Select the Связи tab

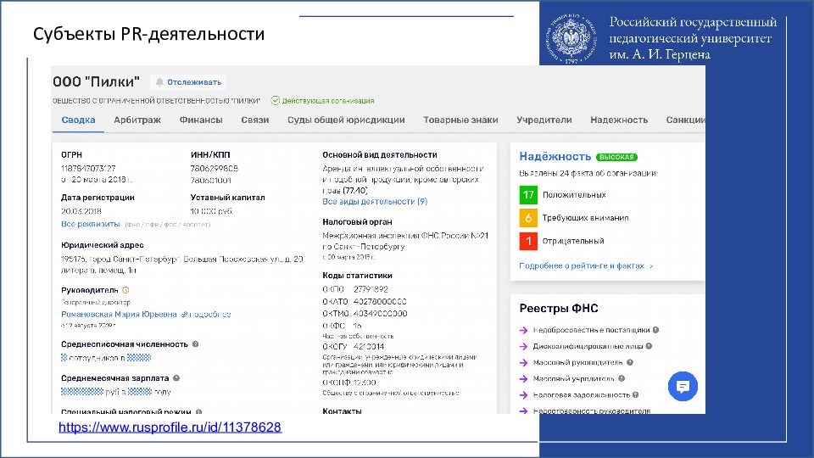pyautogui.click(x=255, y=120)
